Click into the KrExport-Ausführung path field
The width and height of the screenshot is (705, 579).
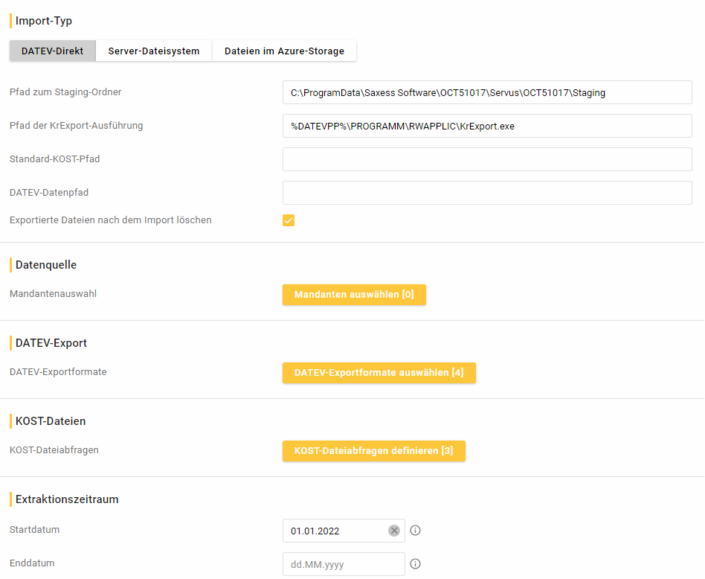click(487, 126)
